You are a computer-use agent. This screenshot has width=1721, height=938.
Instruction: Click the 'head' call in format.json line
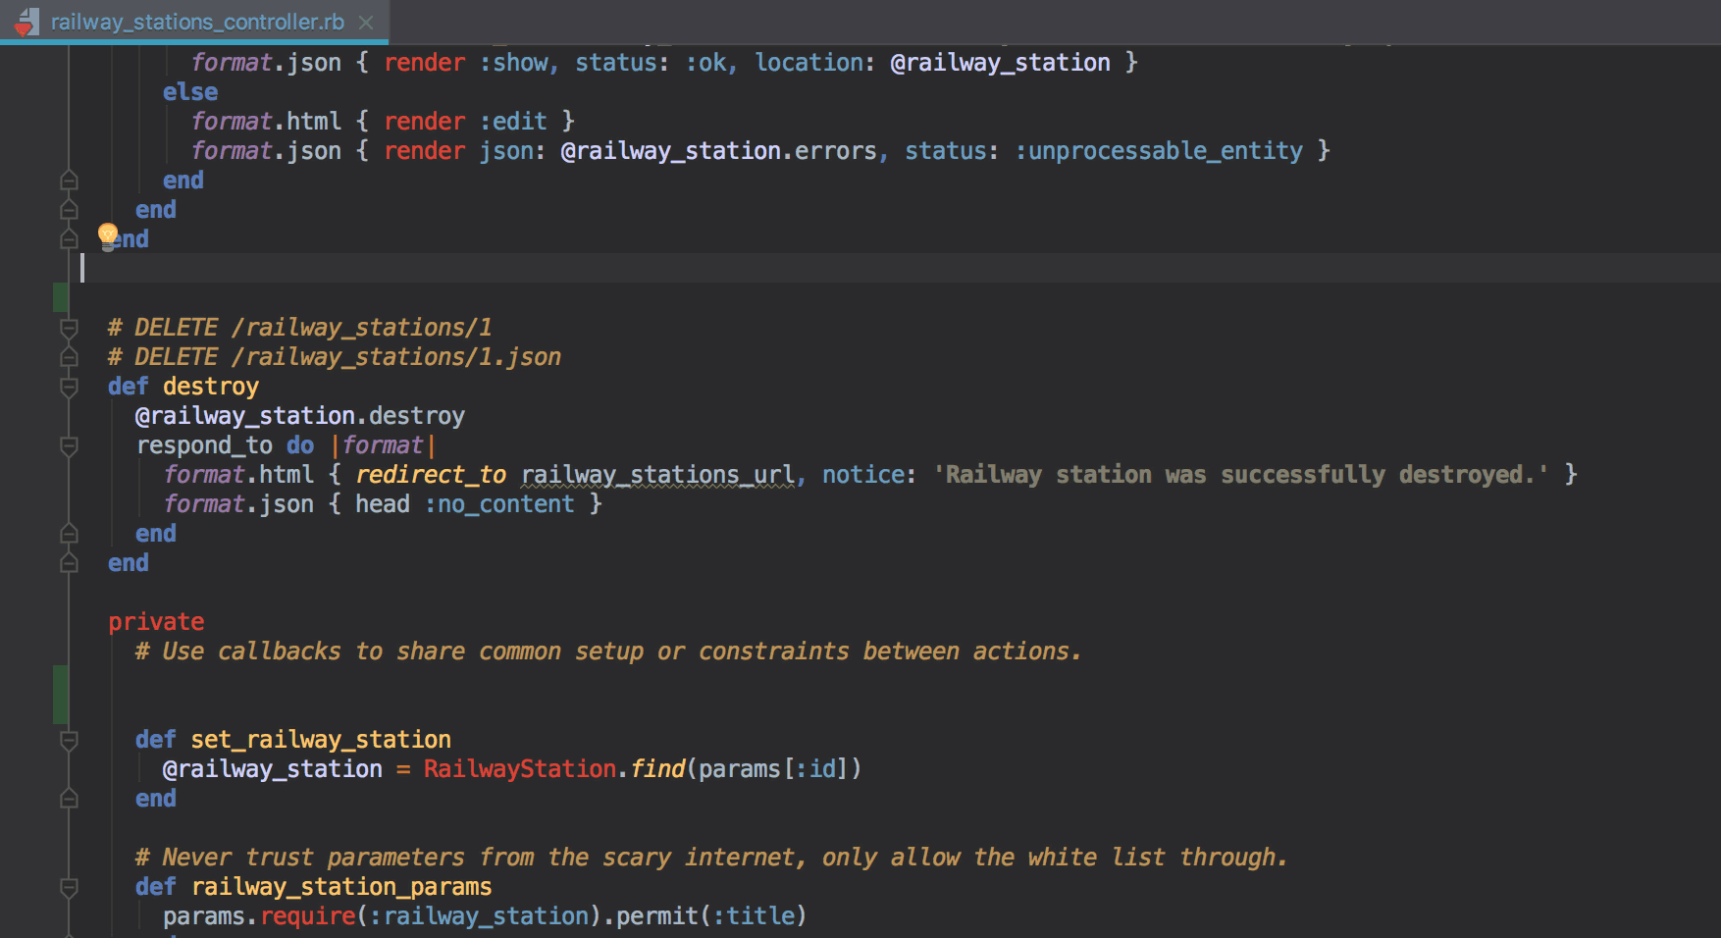[x=383, y=504]
